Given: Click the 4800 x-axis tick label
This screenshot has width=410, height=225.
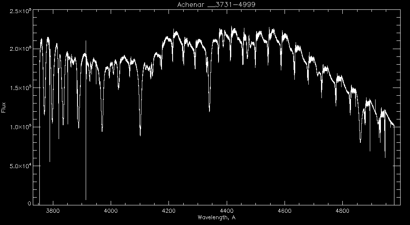Looking at the screenshot, I should tap(342, 211).
